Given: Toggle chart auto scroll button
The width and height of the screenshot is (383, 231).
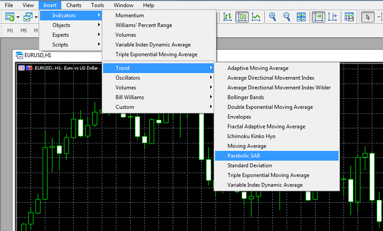Looking at the screenshot, I should click(x=318, y=17).
